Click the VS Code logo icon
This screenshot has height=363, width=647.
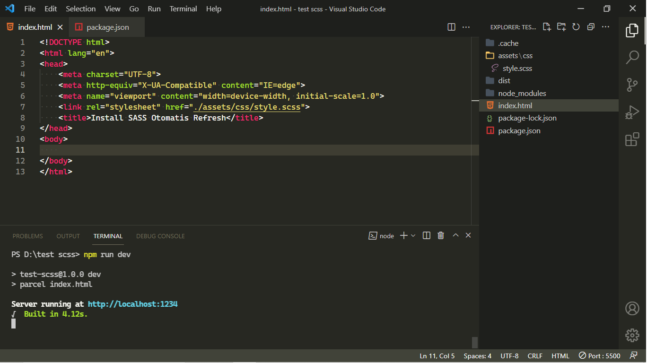tap(9, 9)
